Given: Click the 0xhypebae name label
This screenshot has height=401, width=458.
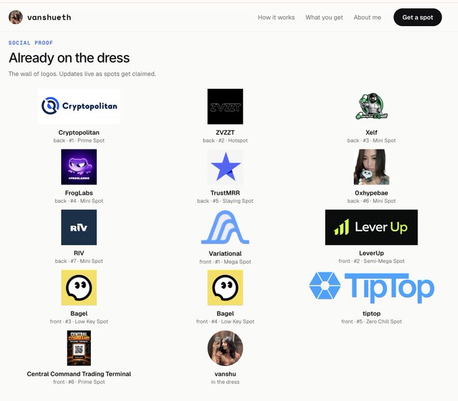Looking at the screenshot, I should tap(372, 193).
